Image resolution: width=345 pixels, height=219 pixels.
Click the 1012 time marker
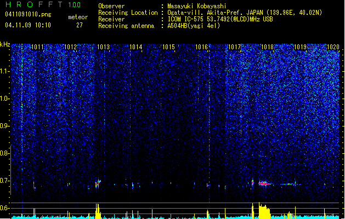70,47
